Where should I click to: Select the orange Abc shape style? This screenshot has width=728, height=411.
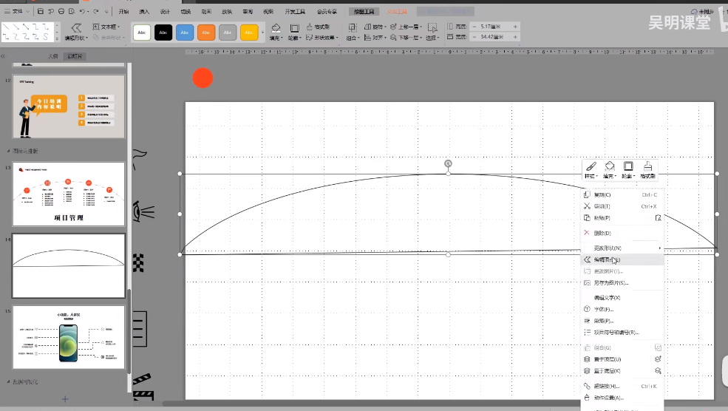206,33
